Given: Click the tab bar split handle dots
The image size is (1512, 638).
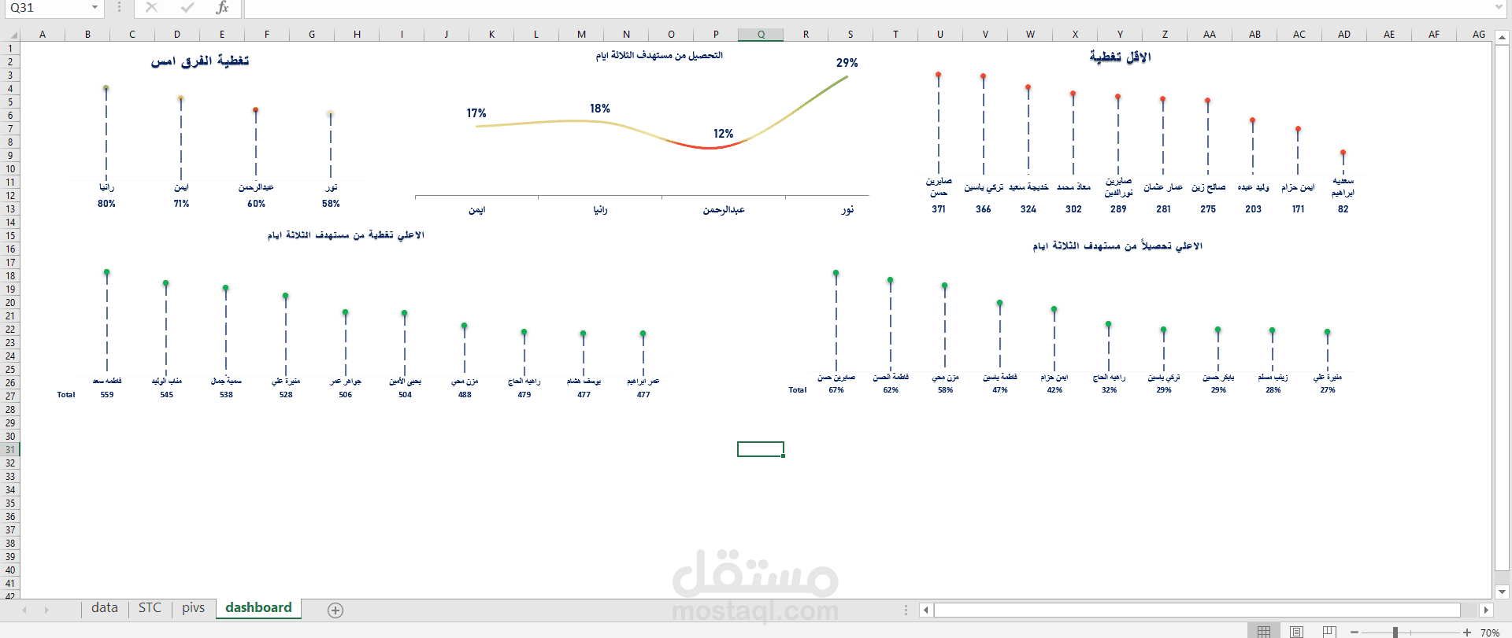Looking at the screenshot, I should 906,610.
